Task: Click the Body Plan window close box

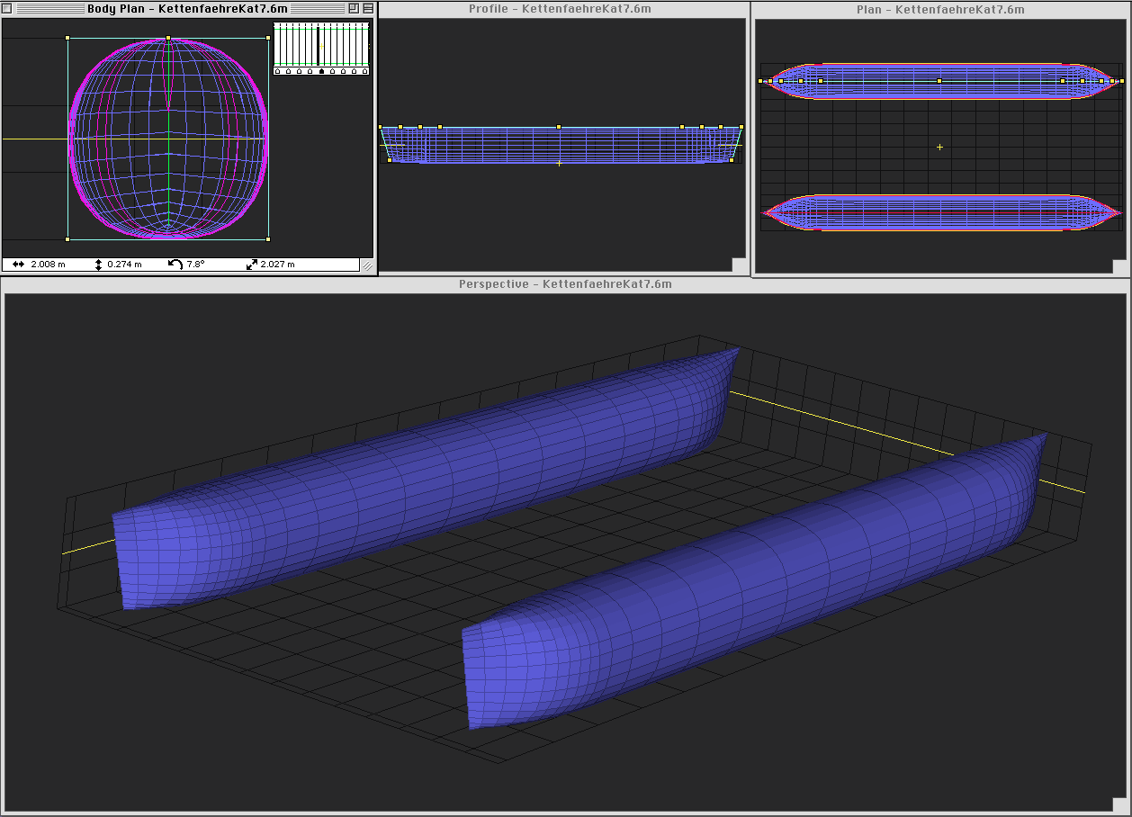Action: pyautogui.click(x=7, y=8)
